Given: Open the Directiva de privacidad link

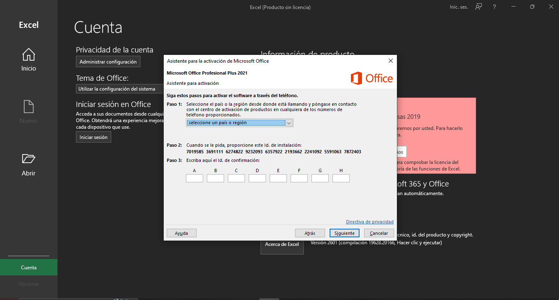Looking at the screenshot, I should (x=370, y=222).
